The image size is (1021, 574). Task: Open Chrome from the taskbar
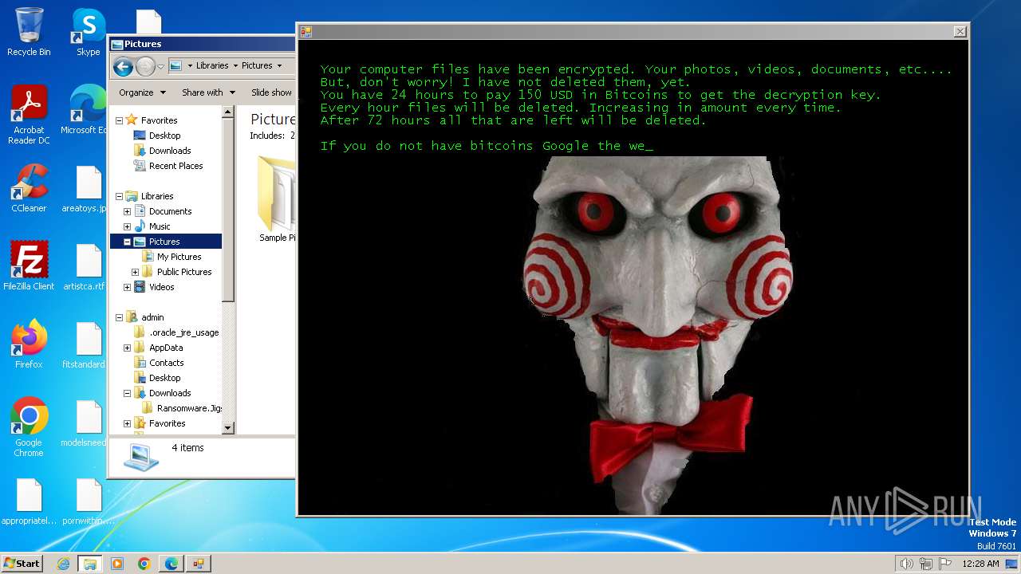144,564
